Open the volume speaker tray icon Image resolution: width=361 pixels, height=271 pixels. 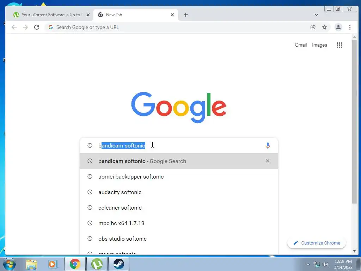(x=325, y=264)
